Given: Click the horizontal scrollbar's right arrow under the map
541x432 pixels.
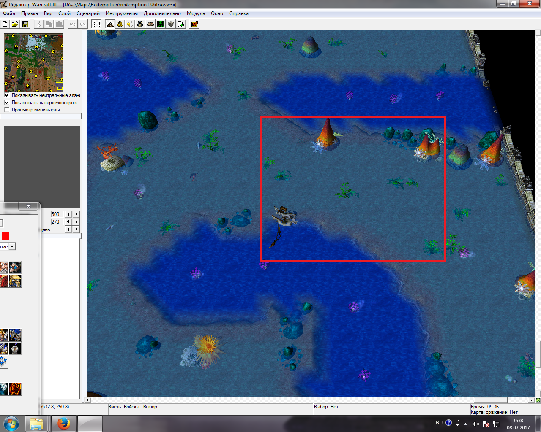Looking at the screenshot, I should 531,400.
